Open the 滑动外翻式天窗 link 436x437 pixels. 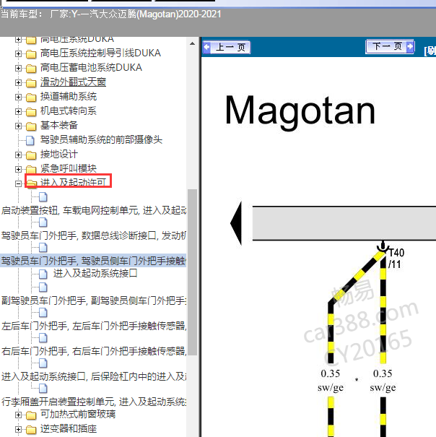point(74,82)
